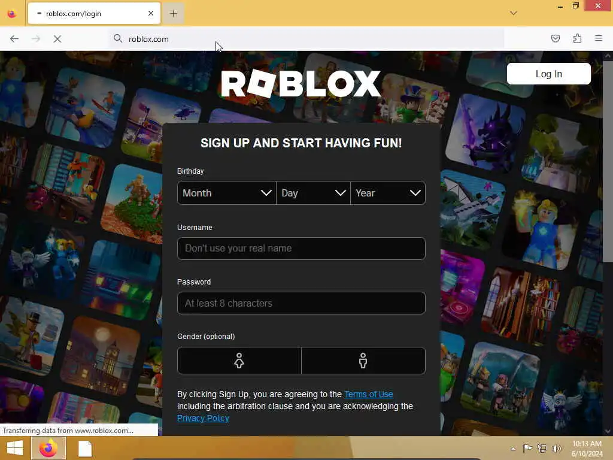This screenshot has height=460, width=613.
Task: Click the clock tower night game thumbnail
Action: (x=100, y=356)
